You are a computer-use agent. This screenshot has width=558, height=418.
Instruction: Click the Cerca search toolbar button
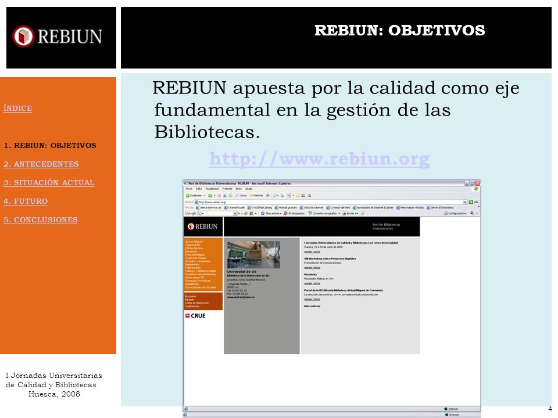[x=241, y=196]
